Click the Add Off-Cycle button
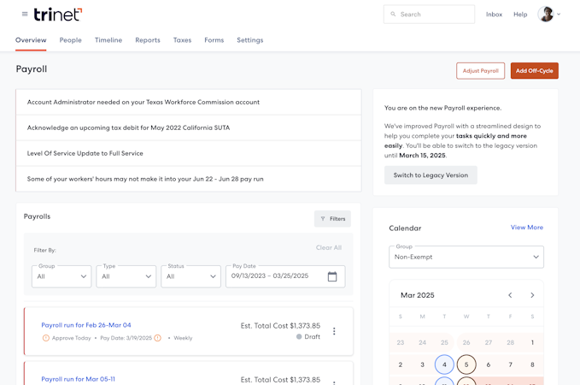The height and width of the screenshot is (385, 580). 534,71
